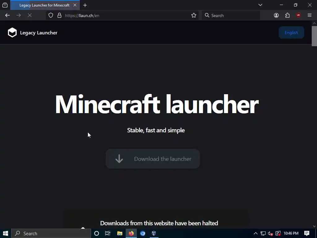Open the list all tabs dropdown

[260, 5]
